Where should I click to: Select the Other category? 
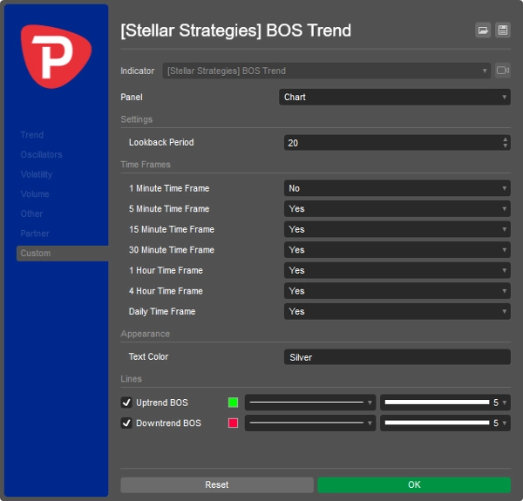(31, 213)
